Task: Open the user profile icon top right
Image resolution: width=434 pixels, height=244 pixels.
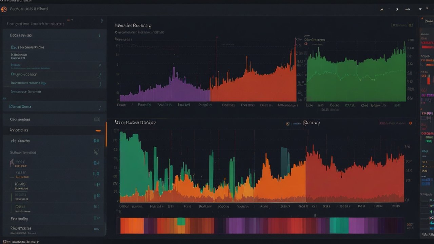Action: (x=397, y=9)
